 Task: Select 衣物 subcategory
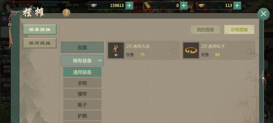point(82,83)
